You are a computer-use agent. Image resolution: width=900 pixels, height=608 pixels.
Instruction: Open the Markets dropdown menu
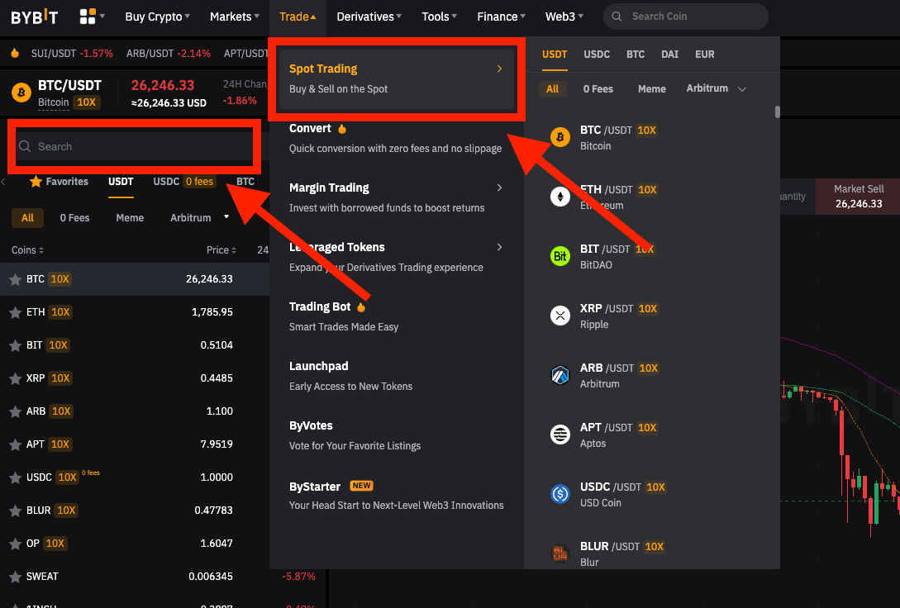click(x=234, y=17)
